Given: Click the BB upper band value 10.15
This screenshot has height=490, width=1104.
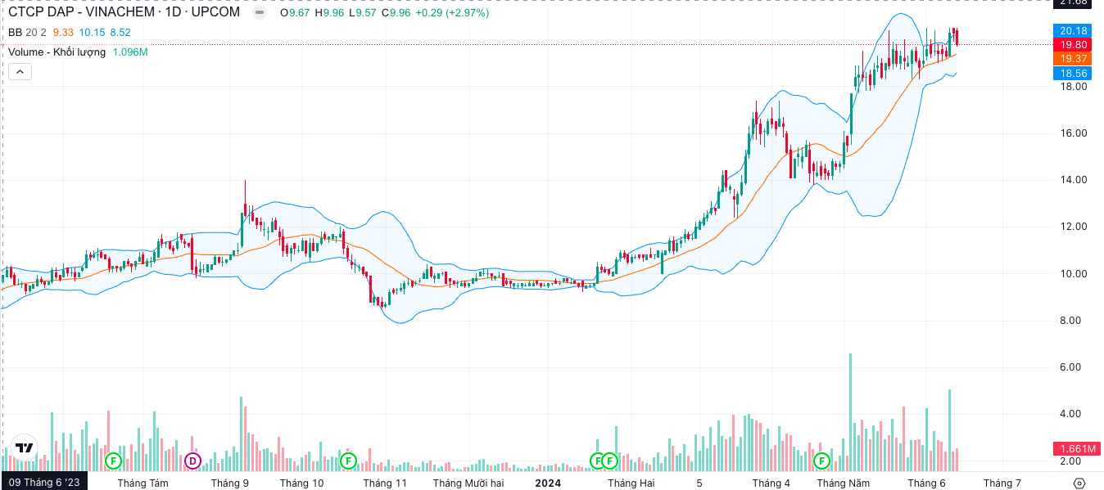Looking at the screenshot, I should click(92, 32).
